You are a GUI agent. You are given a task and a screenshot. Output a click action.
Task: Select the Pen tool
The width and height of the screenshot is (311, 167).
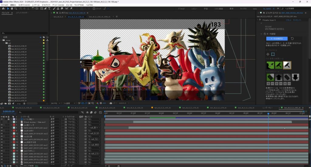tap(46, 9)
